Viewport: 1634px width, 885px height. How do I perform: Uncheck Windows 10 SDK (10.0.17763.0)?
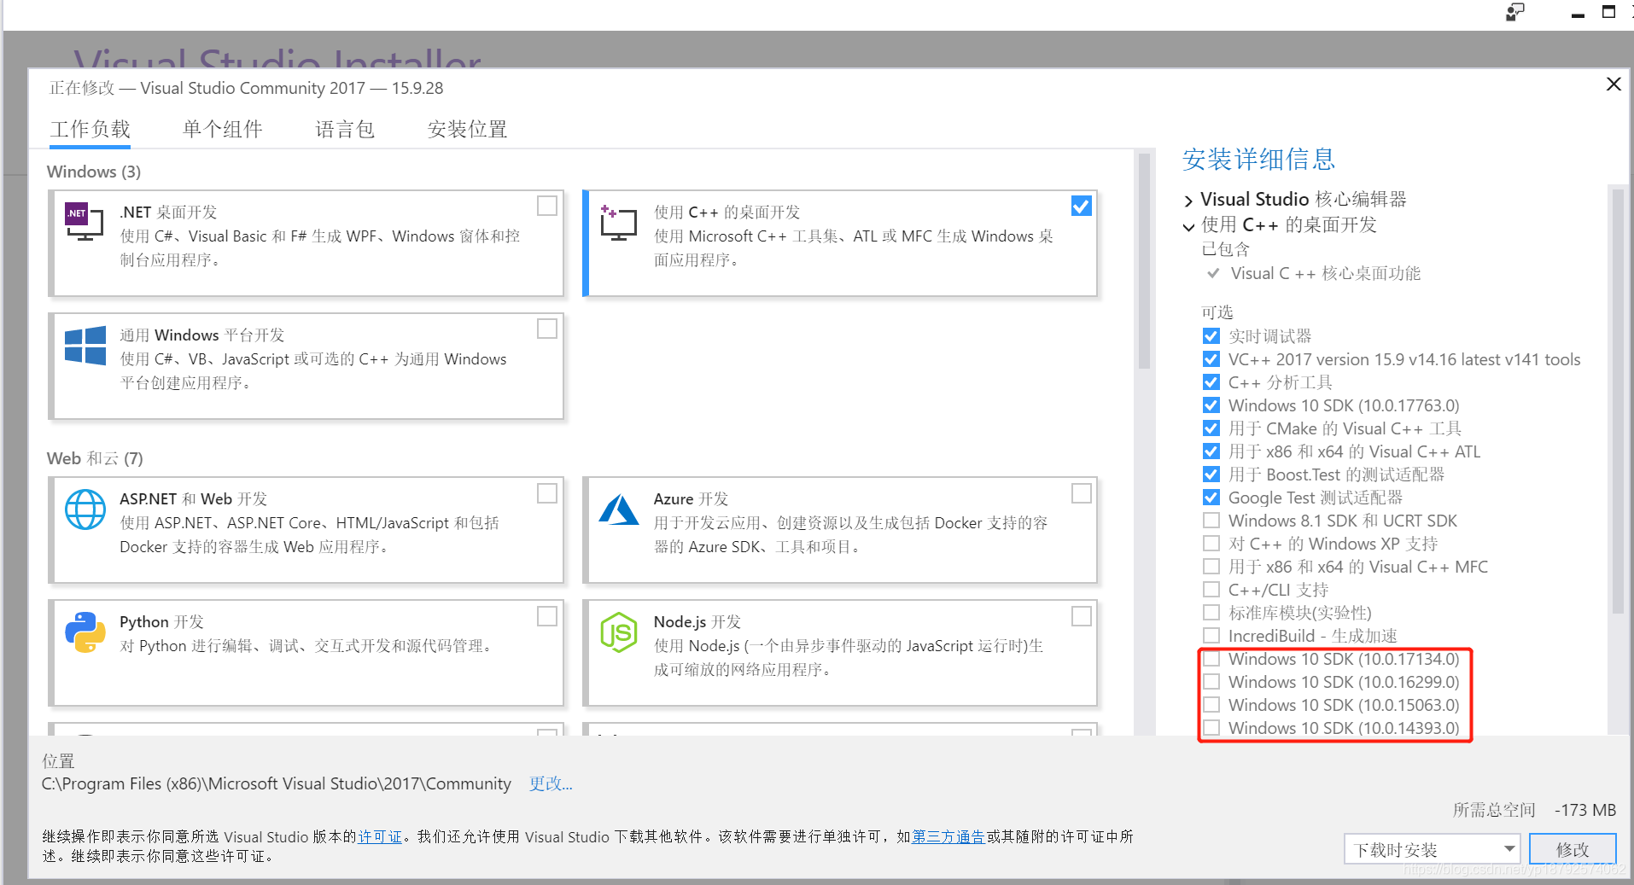[1211, 405]
